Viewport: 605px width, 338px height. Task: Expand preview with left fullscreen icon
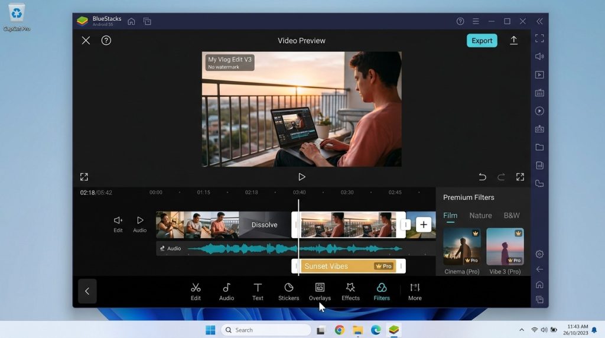tap(84, 177)
